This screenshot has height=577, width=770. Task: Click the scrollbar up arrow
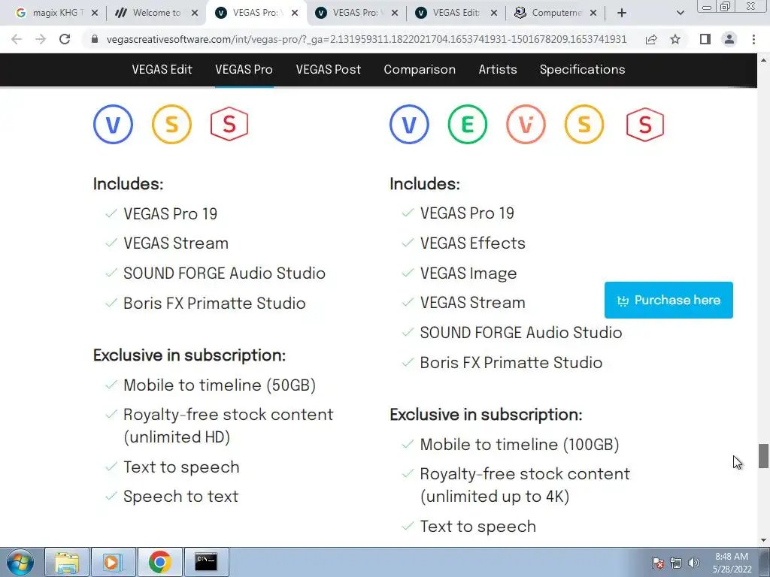763,60
